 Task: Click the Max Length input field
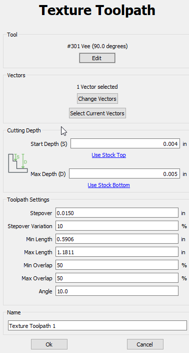click(117, 252)
